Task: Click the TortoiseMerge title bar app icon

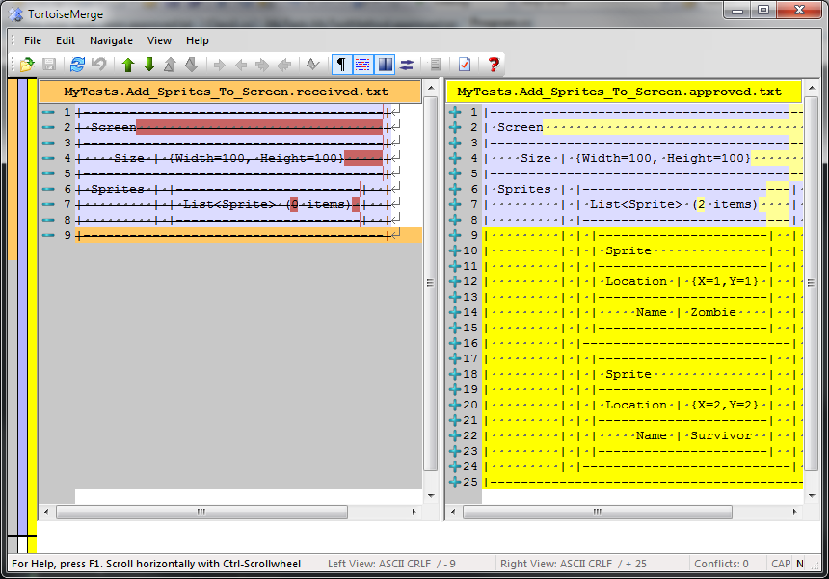Action: pyautogui.click(x=15, y=14)
